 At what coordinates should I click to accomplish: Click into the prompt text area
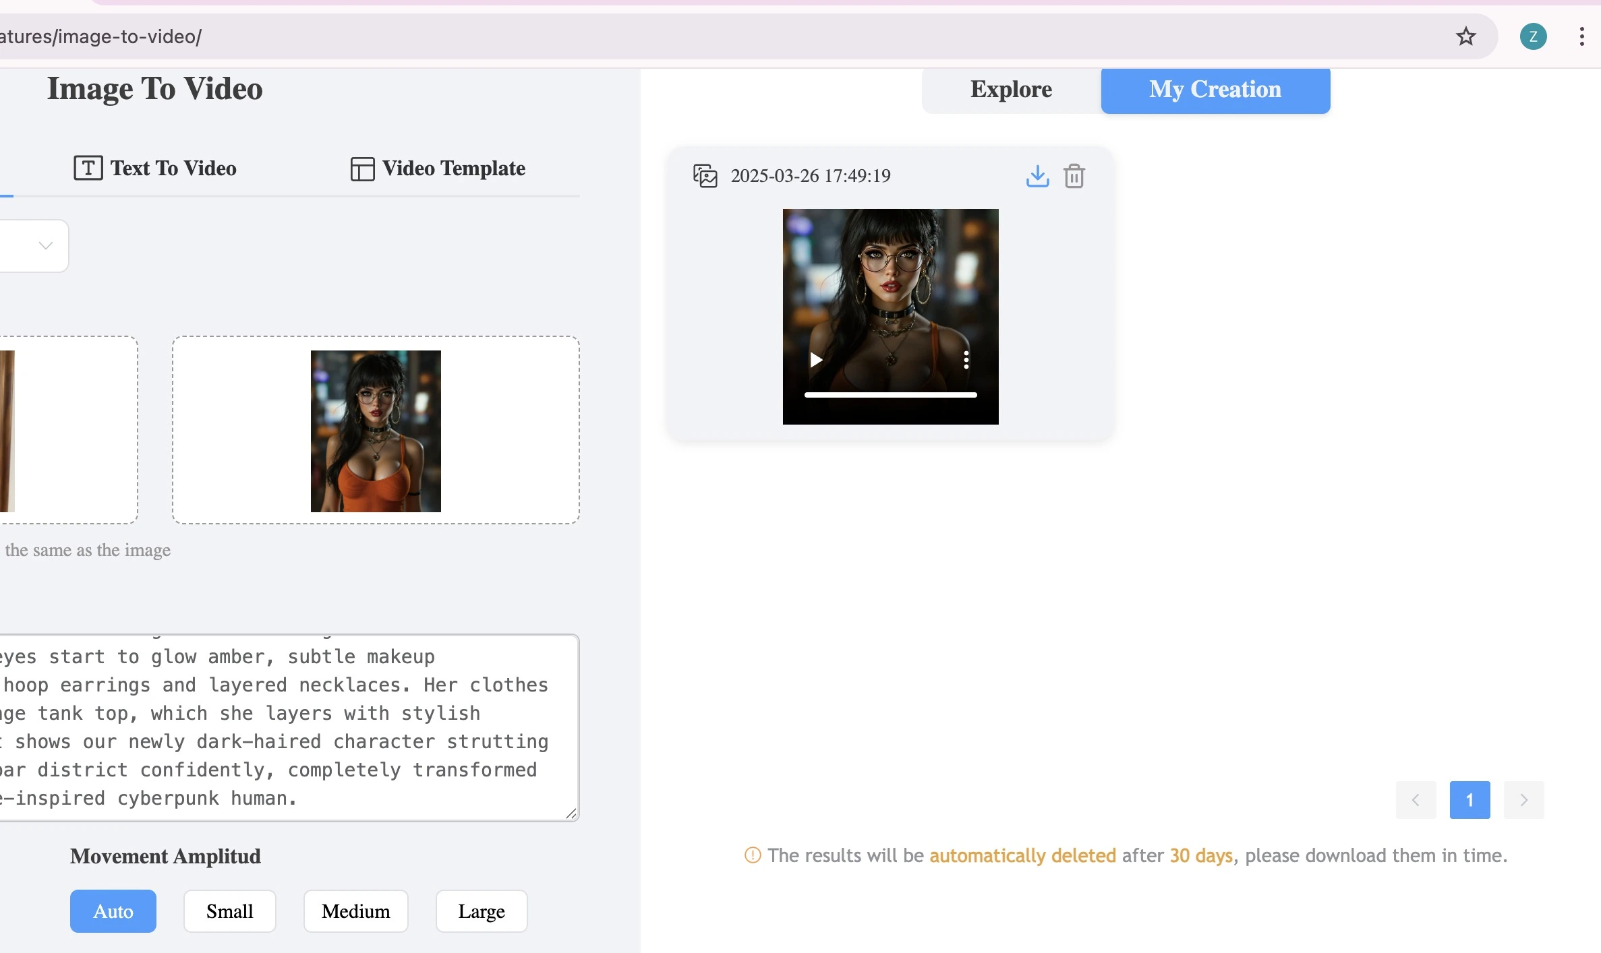289,727
